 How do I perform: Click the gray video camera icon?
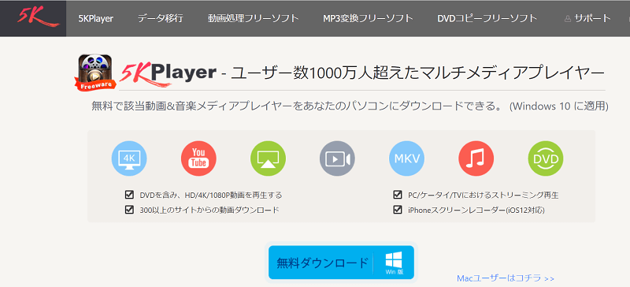click(338, 158)
